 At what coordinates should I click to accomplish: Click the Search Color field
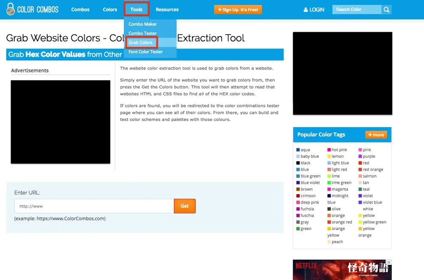pyautogui.click(x=357, y=9)
